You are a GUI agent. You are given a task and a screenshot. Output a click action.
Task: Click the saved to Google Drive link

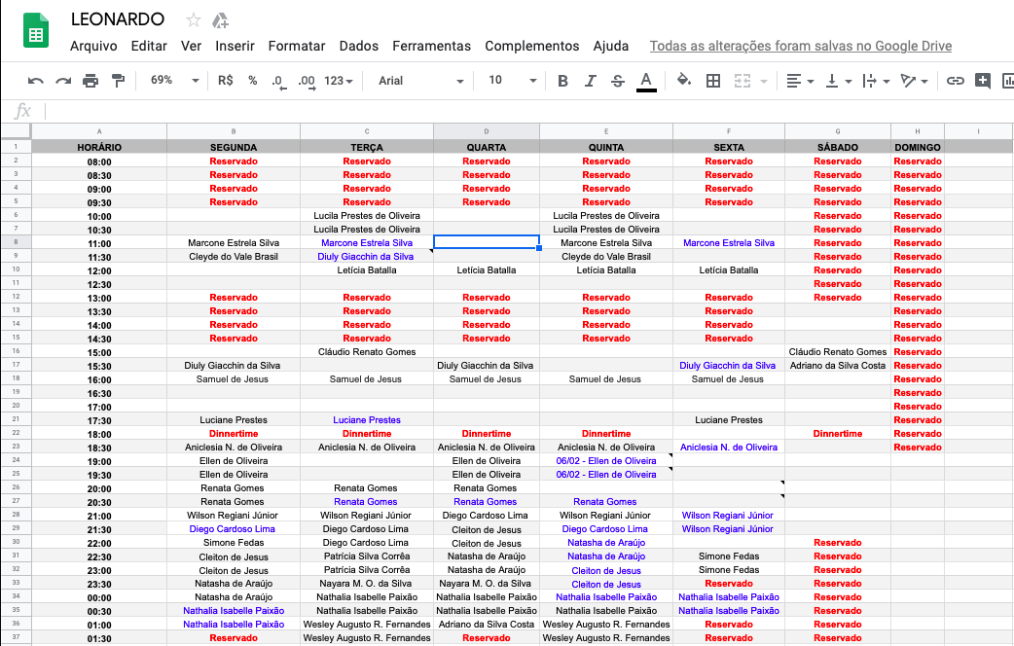(x=800, y=46)
